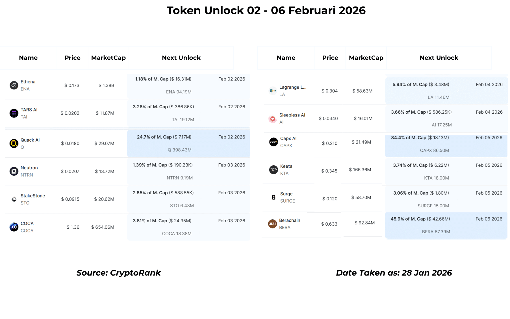Open the StakeStone token icon
Viewport: 510px width, 319px height.
(x=14, y=199)
